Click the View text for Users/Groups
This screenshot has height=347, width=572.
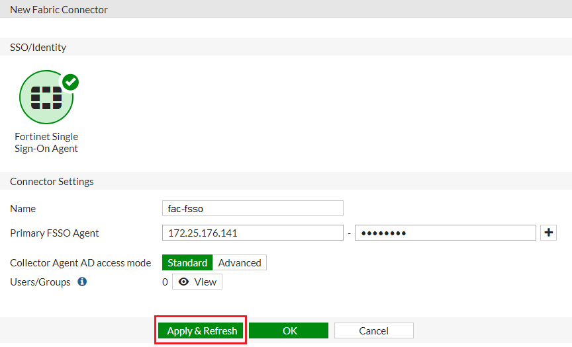[205, 282]
